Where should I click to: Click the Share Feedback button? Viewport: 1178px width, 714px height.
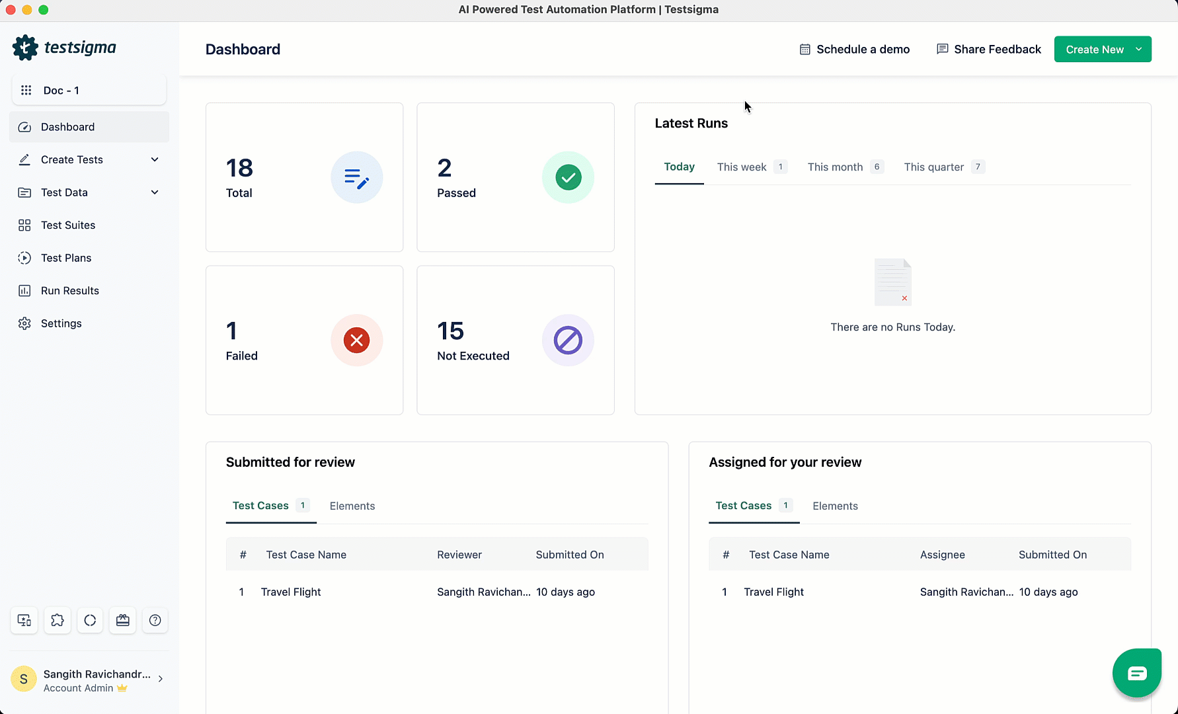988,49
